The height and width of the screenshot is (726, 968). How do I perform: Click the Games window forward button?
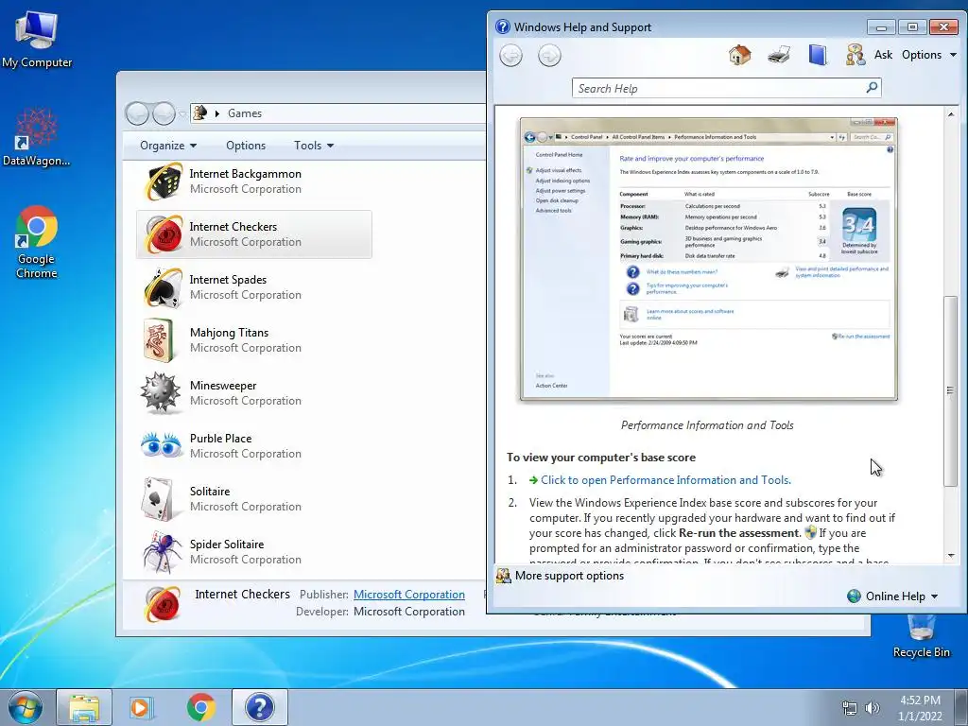[x=164, y=113]
